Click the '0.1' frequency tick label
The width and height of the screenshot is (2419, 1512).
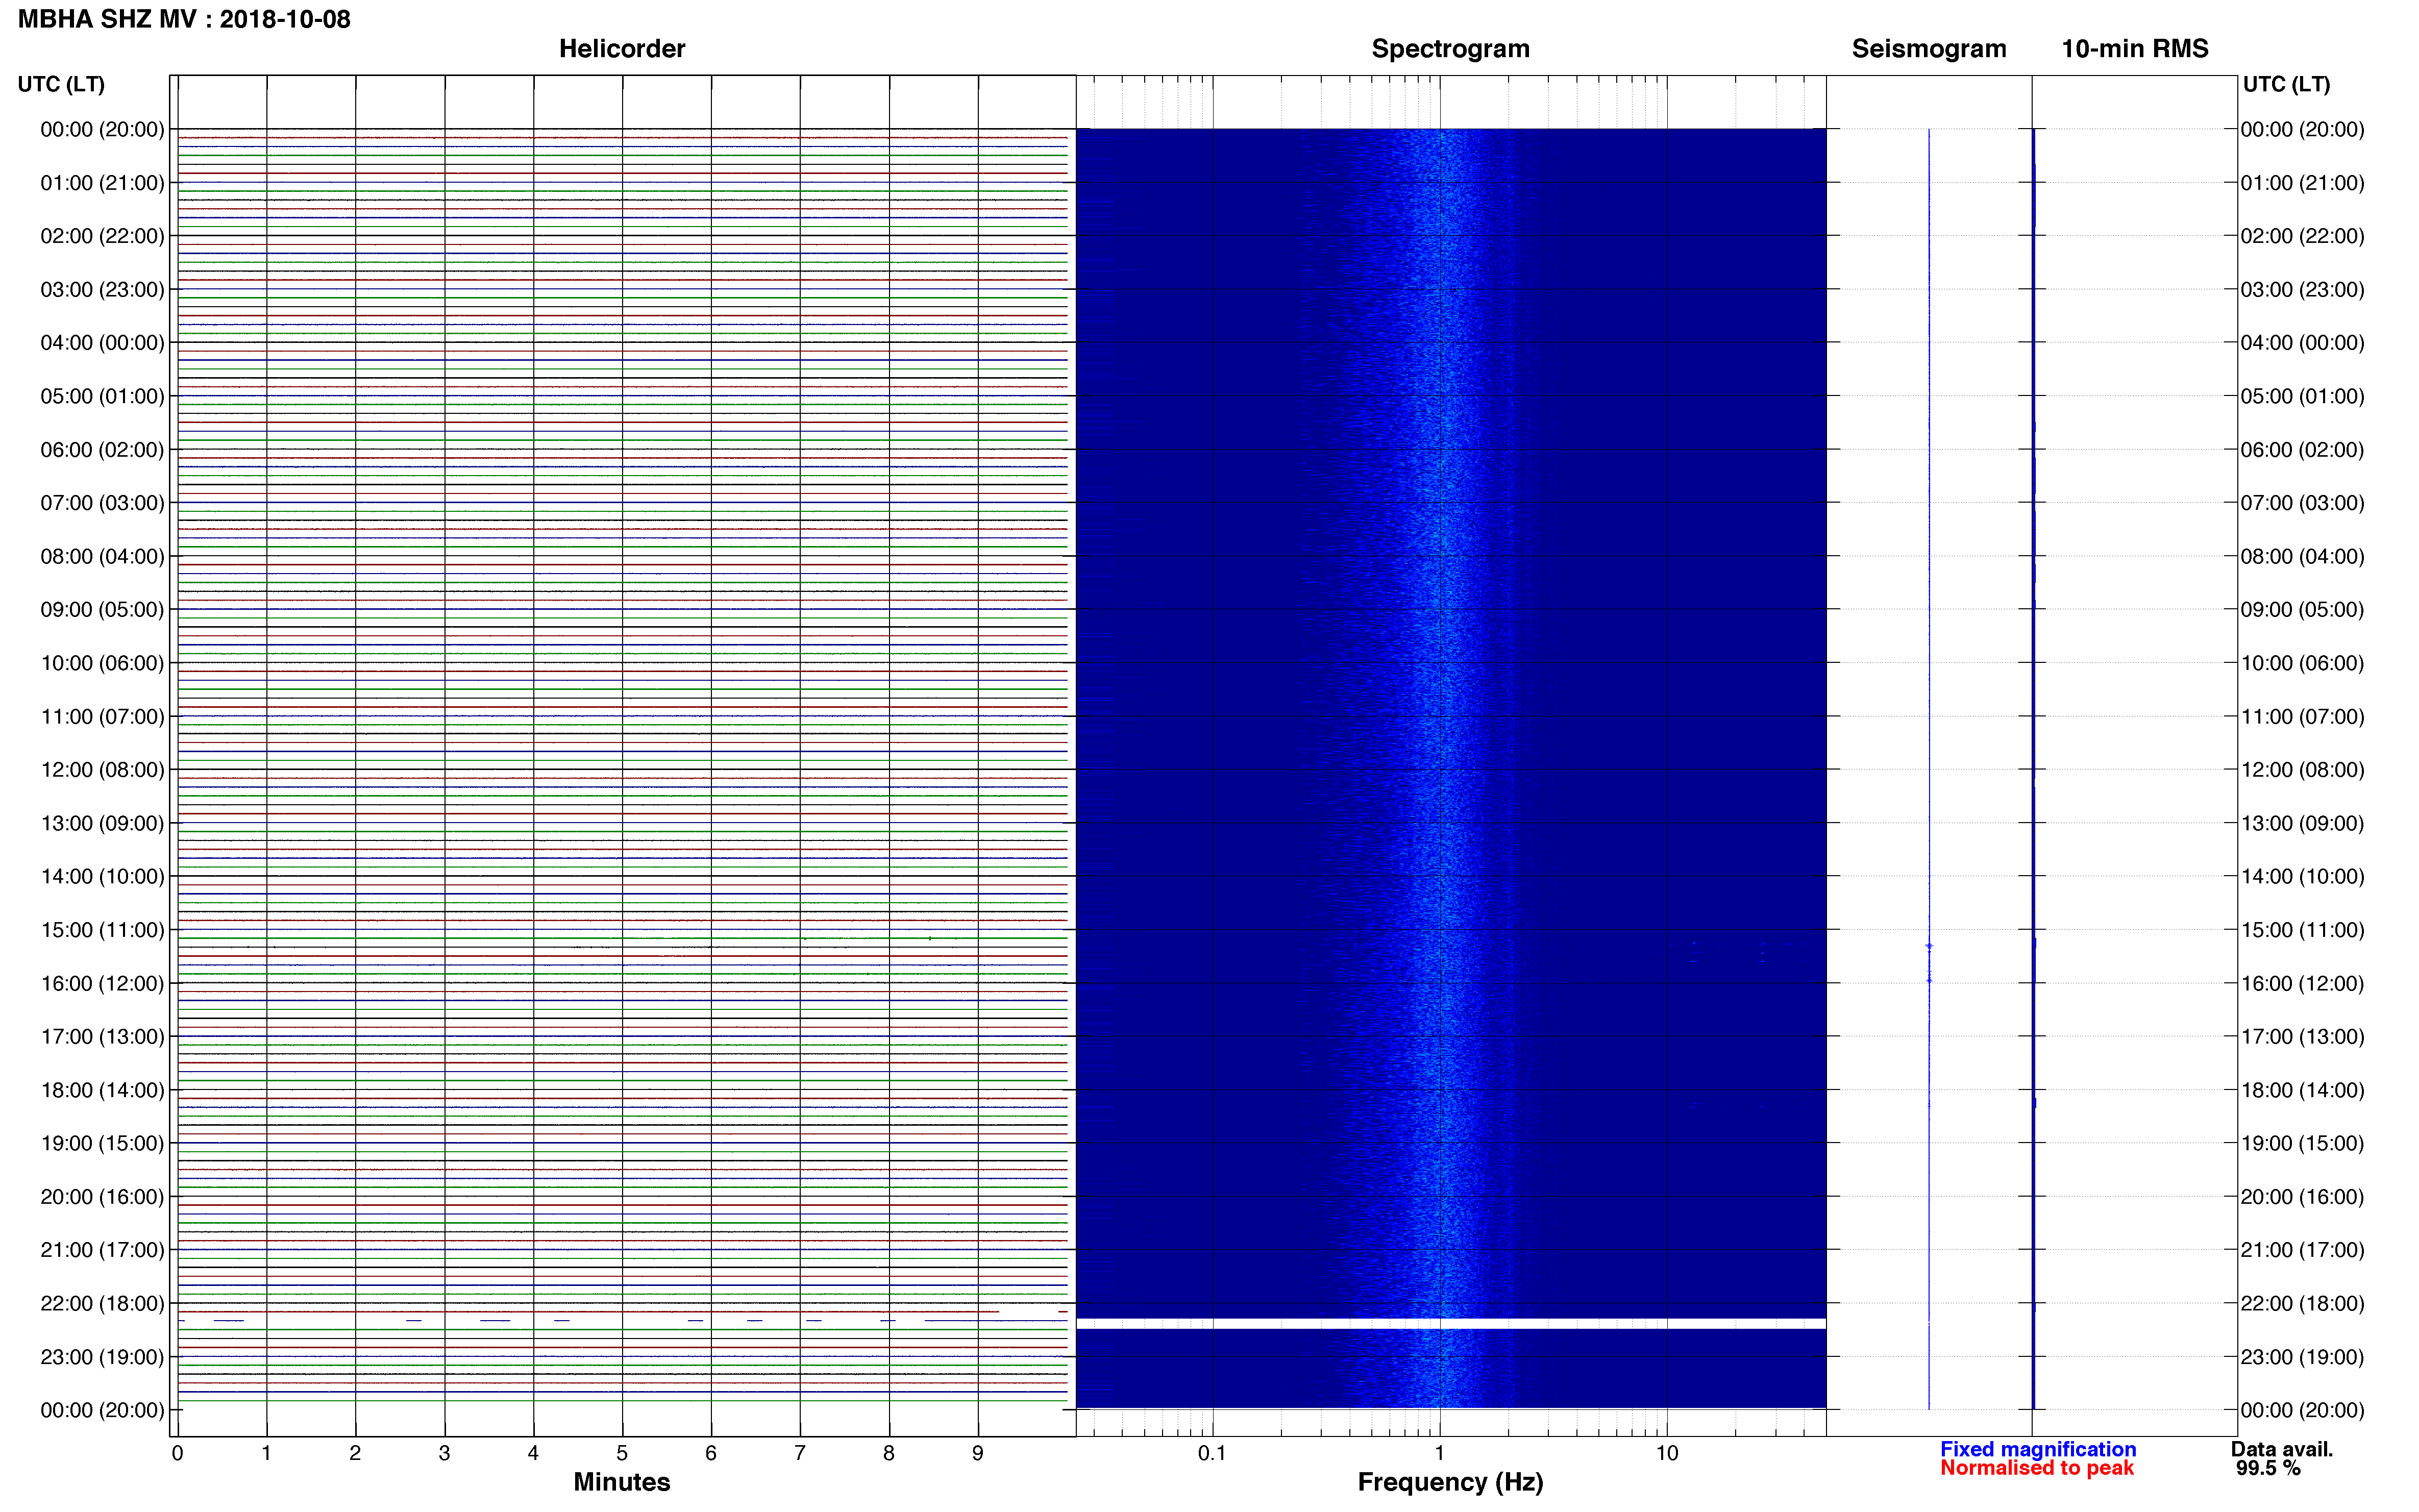coord(1212,1453)
